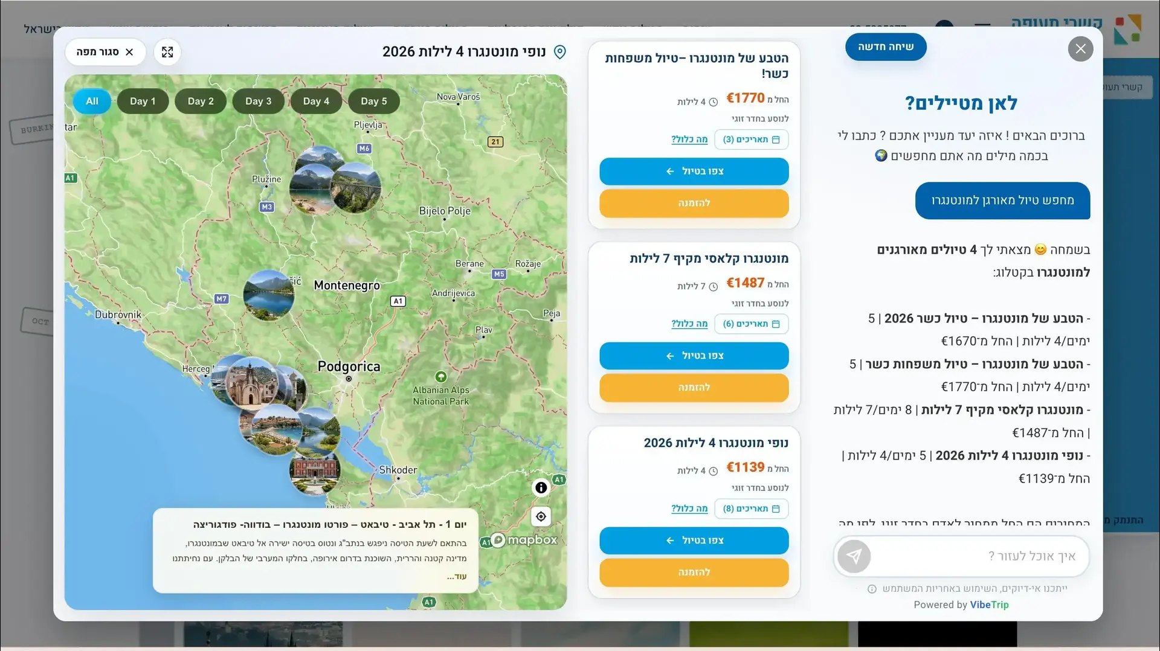Click orange booking button on €1139 card
1160x651 pixels.
694,572
